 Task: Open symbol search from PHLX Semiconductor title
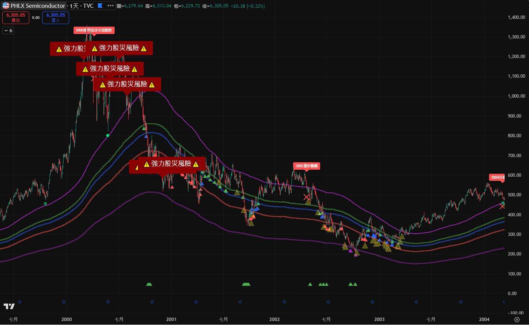38,6
